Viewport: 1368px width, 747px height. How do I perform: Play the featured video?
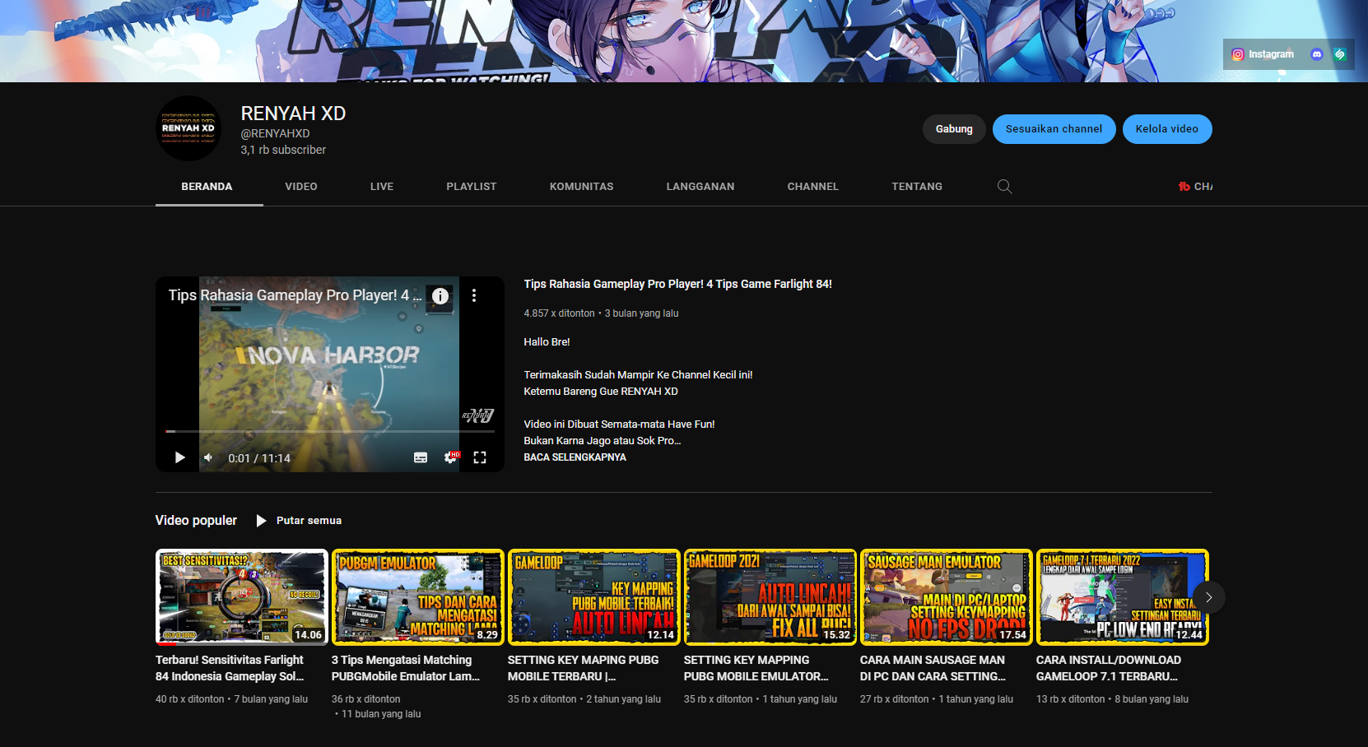tap(179, 457)
